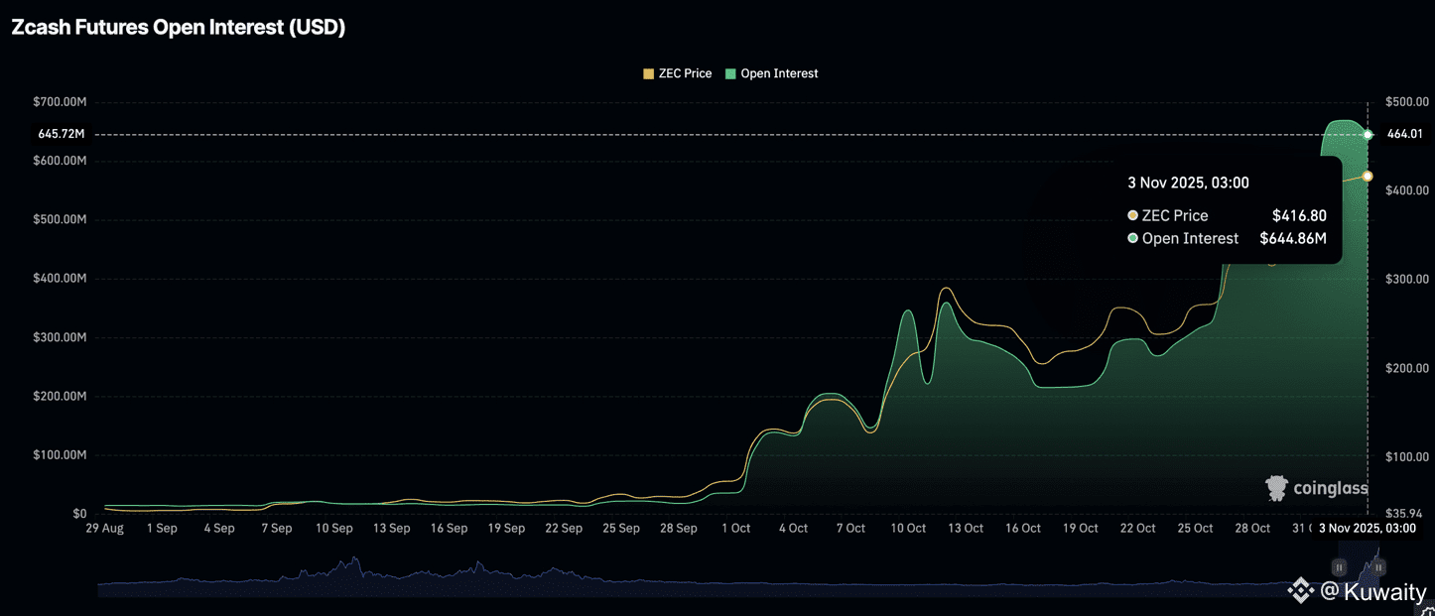Click the green dot in the tooltip

coord(1133,238)
